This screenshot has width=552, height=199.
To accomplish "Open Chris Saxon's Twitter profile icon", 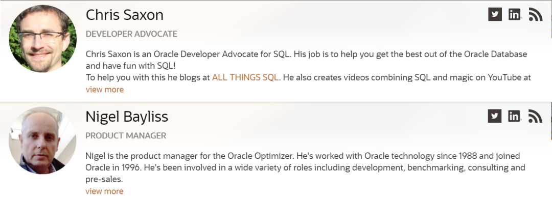I will pos(495,14).
